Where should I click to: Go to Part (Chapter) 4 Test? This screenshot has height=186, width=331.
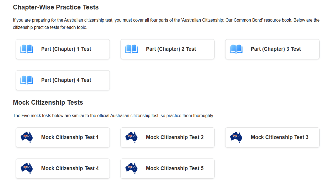66,80
